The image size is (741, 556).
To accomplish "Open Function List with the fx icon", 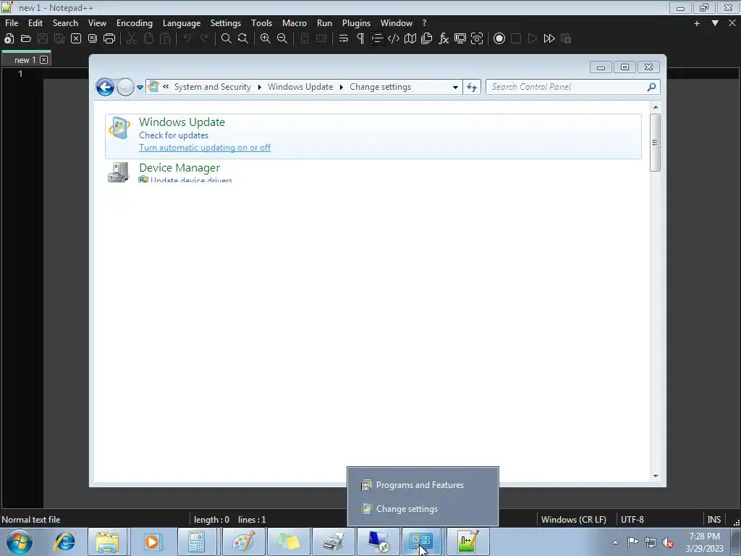I will 444,39.
